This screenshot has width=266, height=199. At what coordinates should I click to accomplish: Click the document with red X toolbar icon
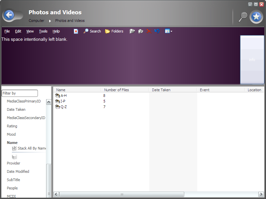tap(76, 31)
